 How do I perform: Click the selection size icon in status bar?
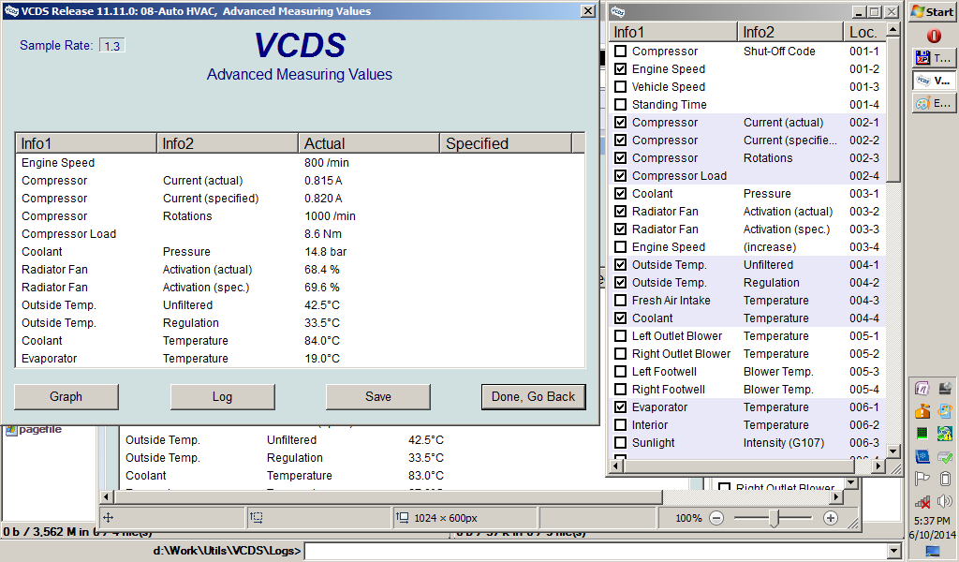coord(257,518)
